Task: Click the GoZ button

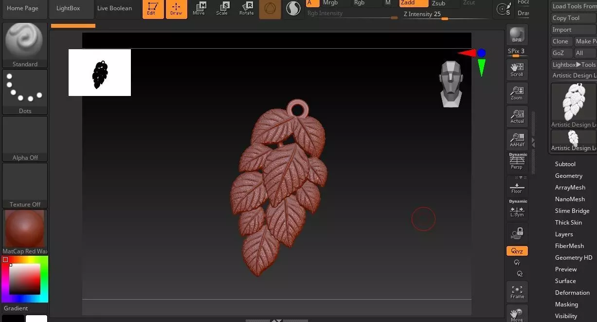Action: 561,53
